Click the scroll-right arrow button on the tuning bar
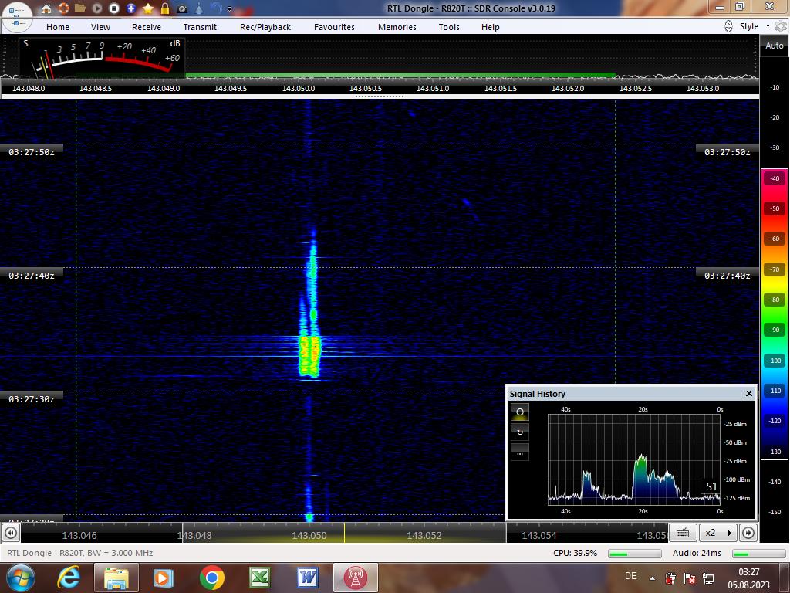Image resolution: width=790 pixels, height=593 pixels. click(748, 533)
